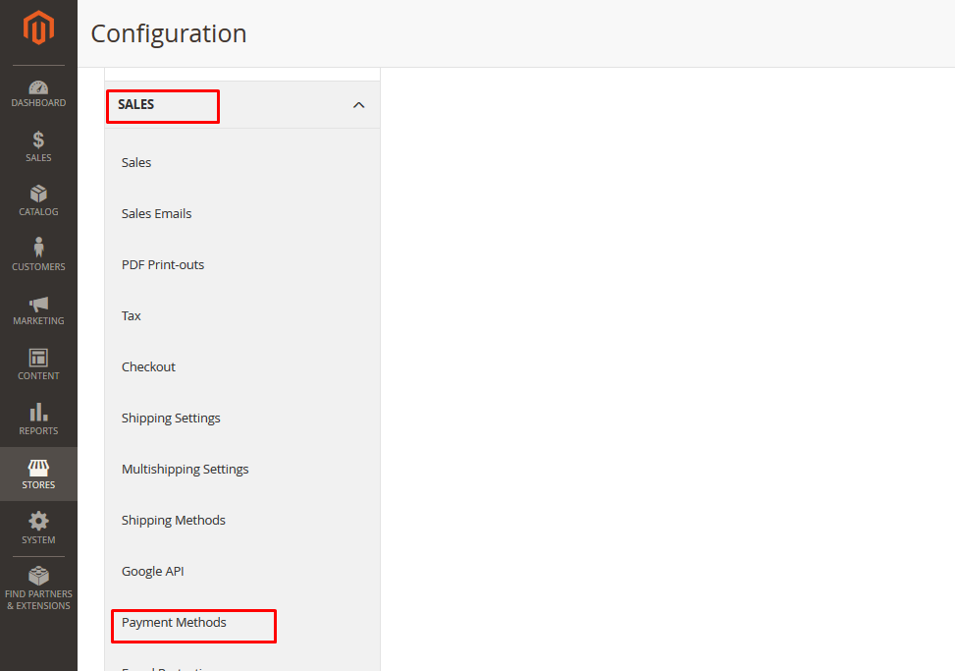955x671 pixels.
Task: Open the Content layout icon
Action: pyautogui.click(x=38, y=359)
